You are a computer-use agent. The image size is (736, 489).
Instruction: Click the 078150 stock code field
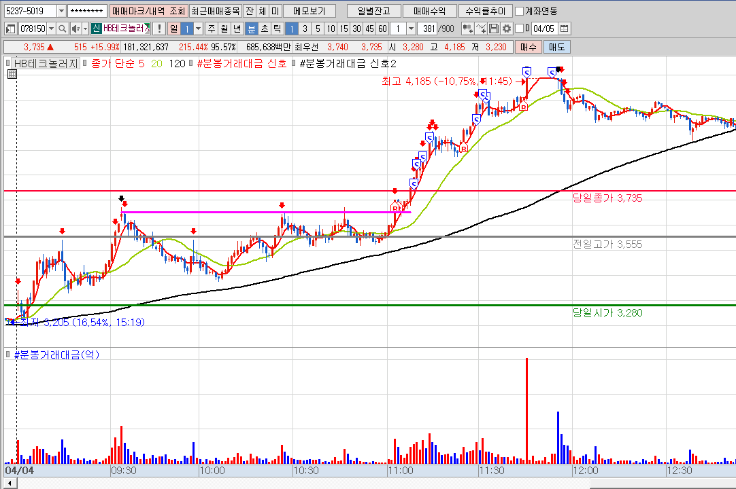[33, 29]
